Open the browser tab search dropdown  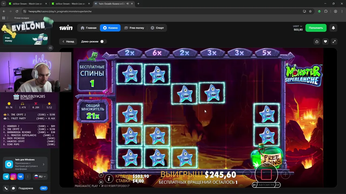click(x=4, y=4)
